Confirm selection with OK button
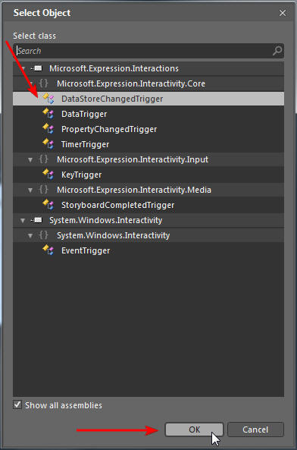 194,430
